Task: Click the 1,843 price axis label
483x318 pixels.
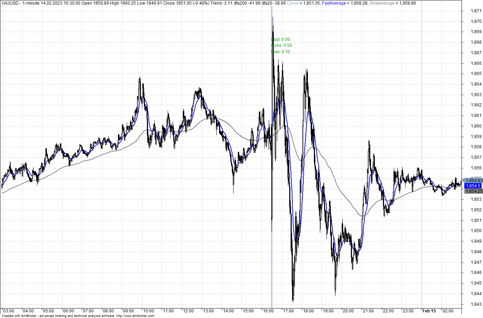Action: 476,304
